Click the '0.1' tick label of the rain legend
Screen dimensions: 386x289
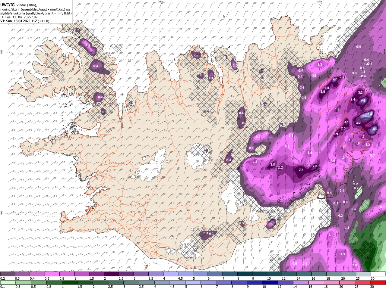click(2, 287)
